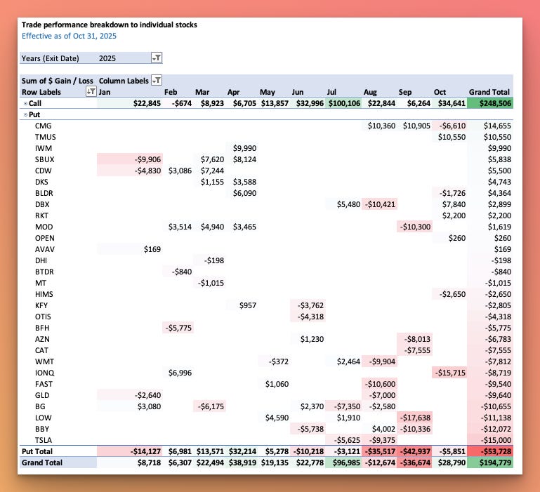Image resolution: width=540 pixels, height=492 pixels.
Task: Click FAST May value $1,060
Action: click(x=277, y=384)
